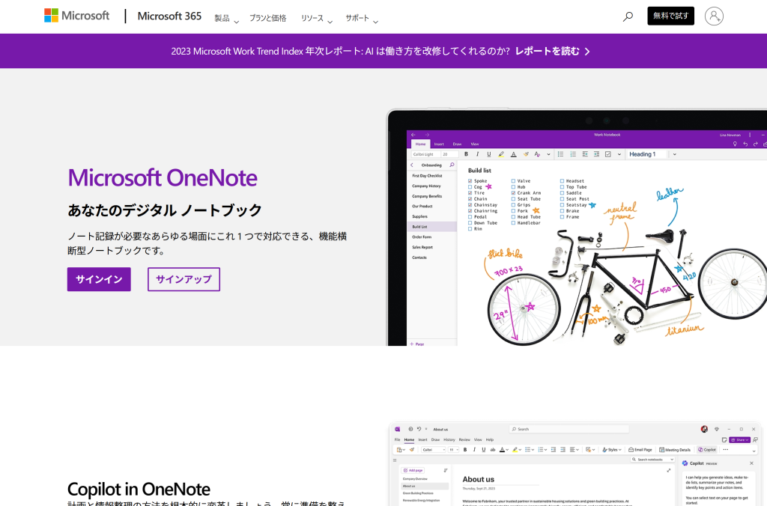The image size is (767, 506).
Task: Open the プランと価格 nav item
Action: [x=267, y=18]
